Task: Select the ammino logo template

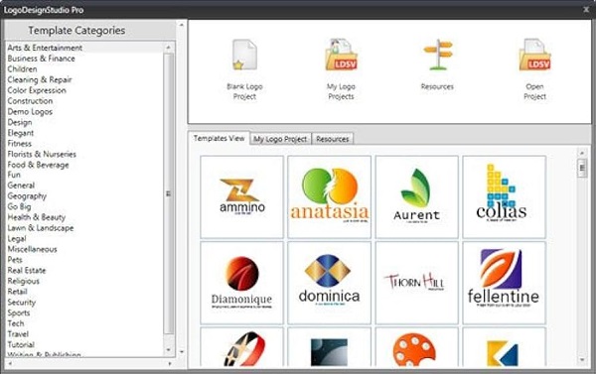Action: tap(241, 196)
